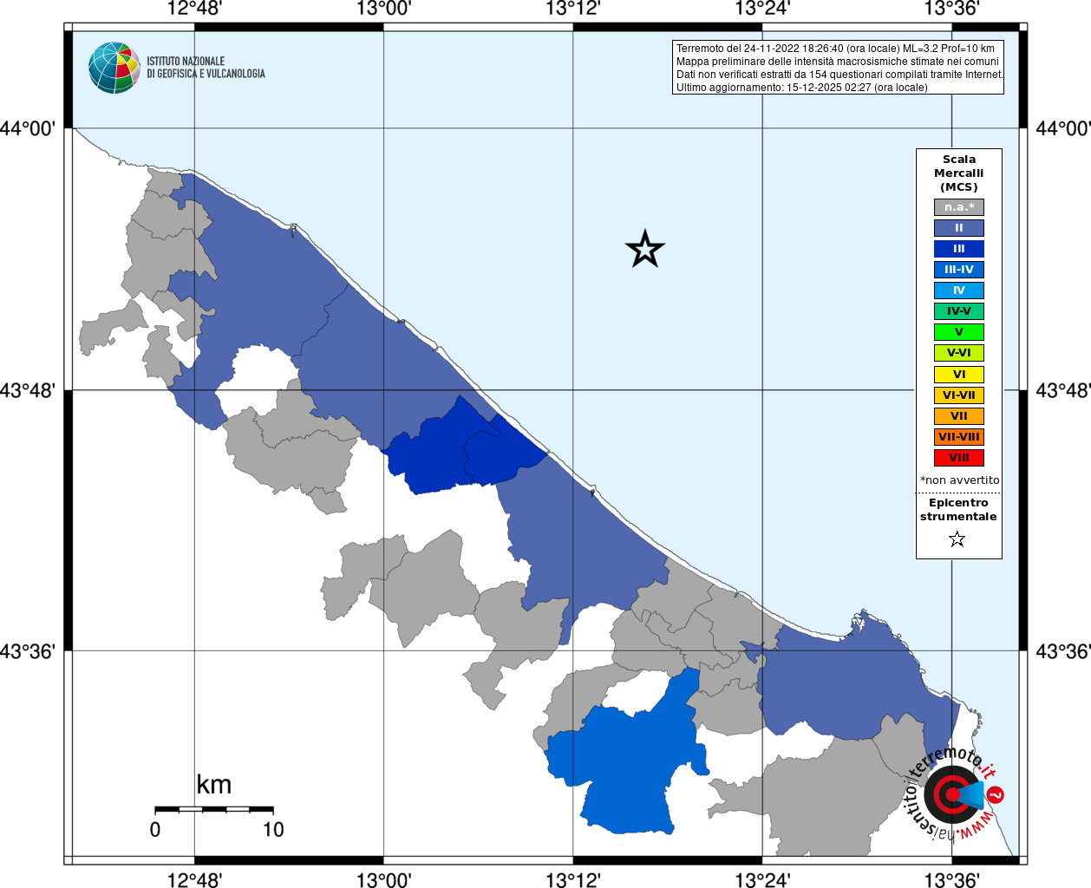1091x888 pixels.
Task: Click the INGV globe logo
Action: click(x=114, y=68)
